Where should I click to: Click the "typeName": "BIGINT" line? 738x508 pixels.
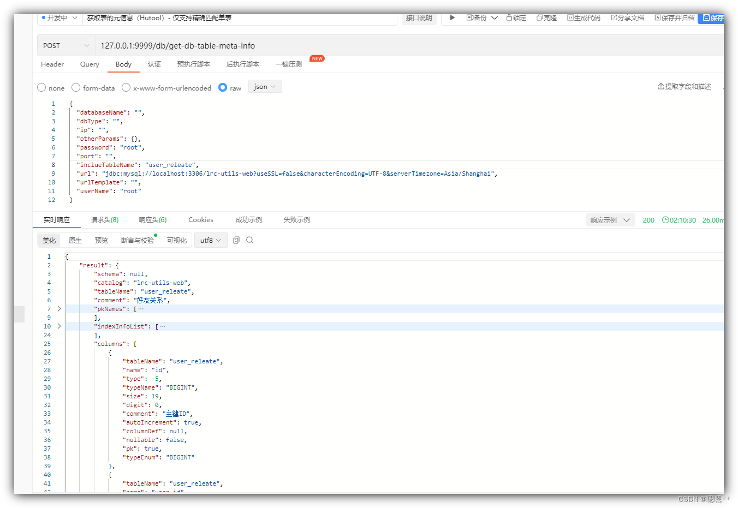tap(160, 387)
